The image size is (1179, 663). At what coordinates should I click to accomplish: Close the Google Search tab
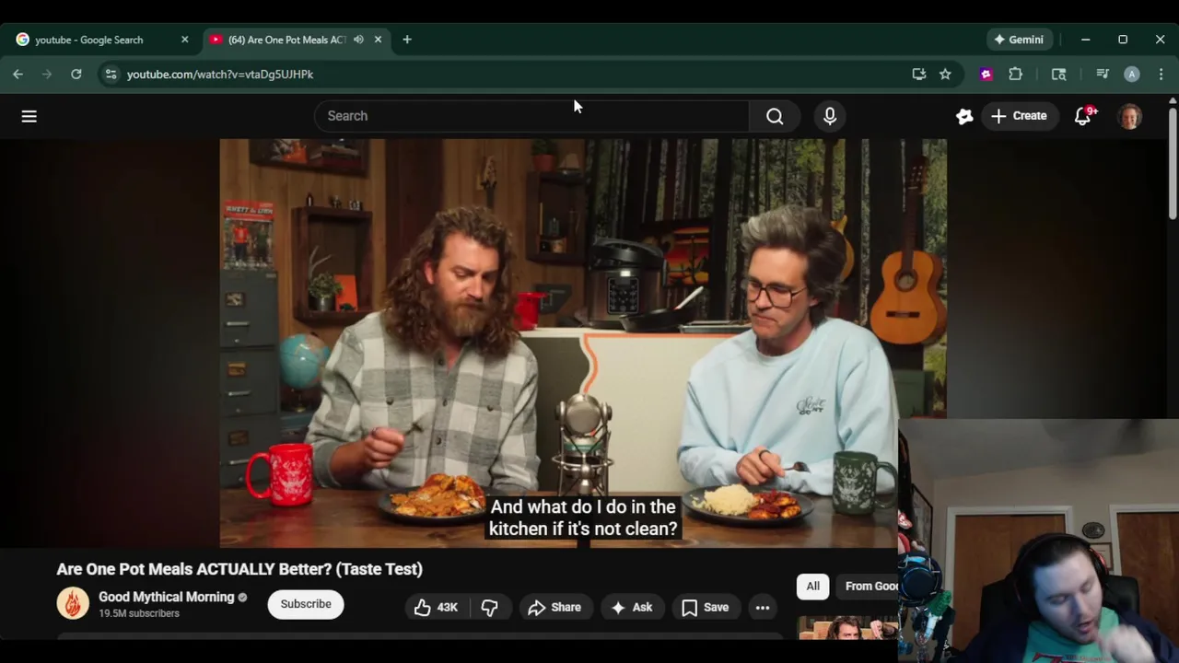(x=184, y=40)
